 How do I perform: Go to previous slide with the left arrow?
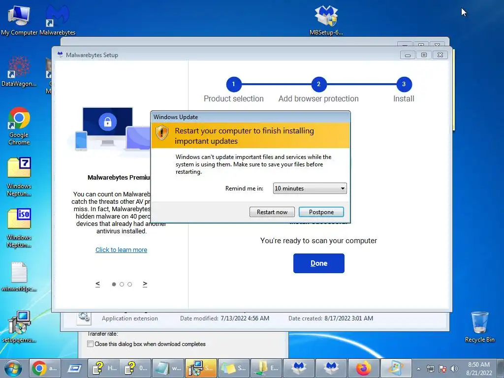click(x=98, y=284)
